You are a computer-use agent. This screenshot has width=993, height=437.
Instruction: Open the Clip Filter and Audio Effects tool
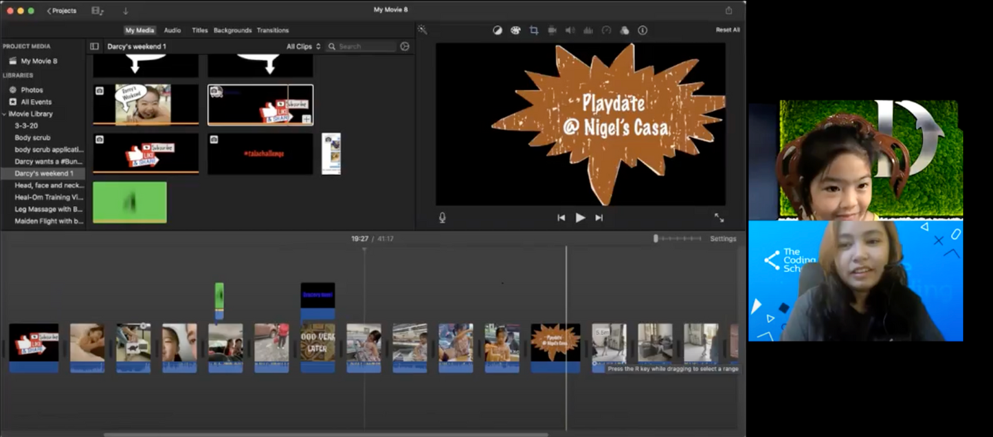click(x=624, y=30)
